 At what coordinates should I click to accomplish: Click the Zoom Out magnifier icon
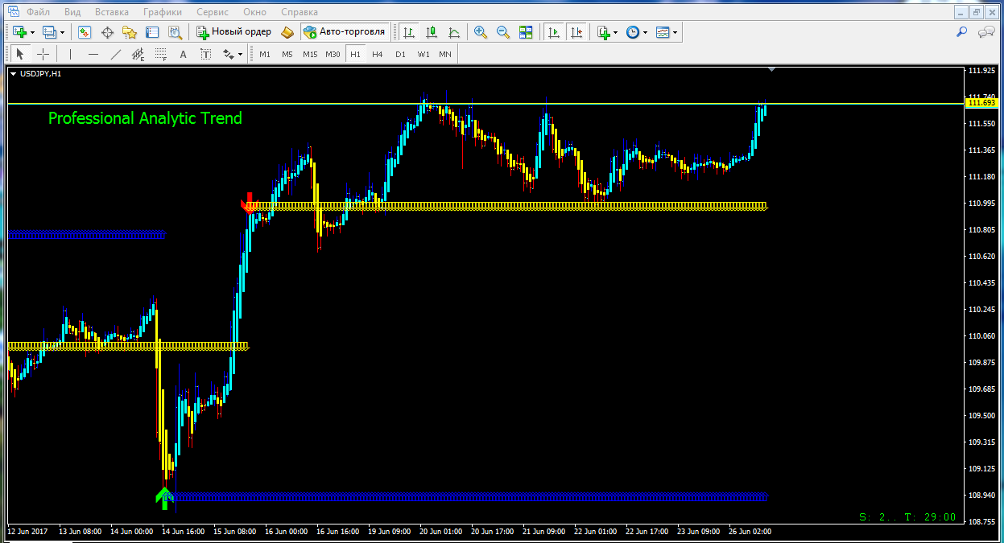503,32
